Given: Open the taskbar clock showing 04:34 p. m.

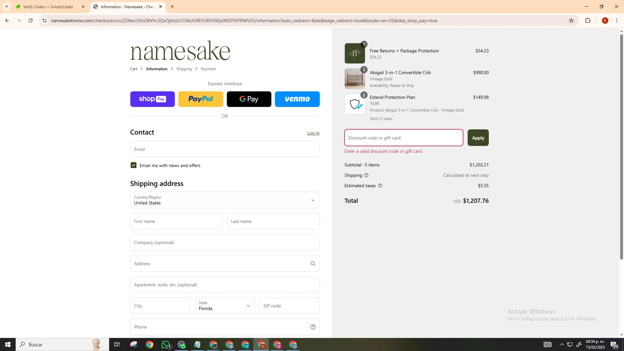Looking at the screenshot, I should (595, 344).
